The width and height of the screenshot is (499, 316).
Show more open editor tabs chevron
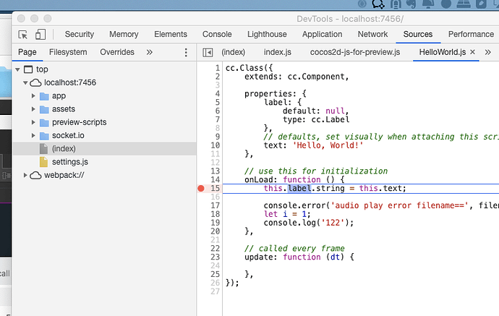[487, 52]
